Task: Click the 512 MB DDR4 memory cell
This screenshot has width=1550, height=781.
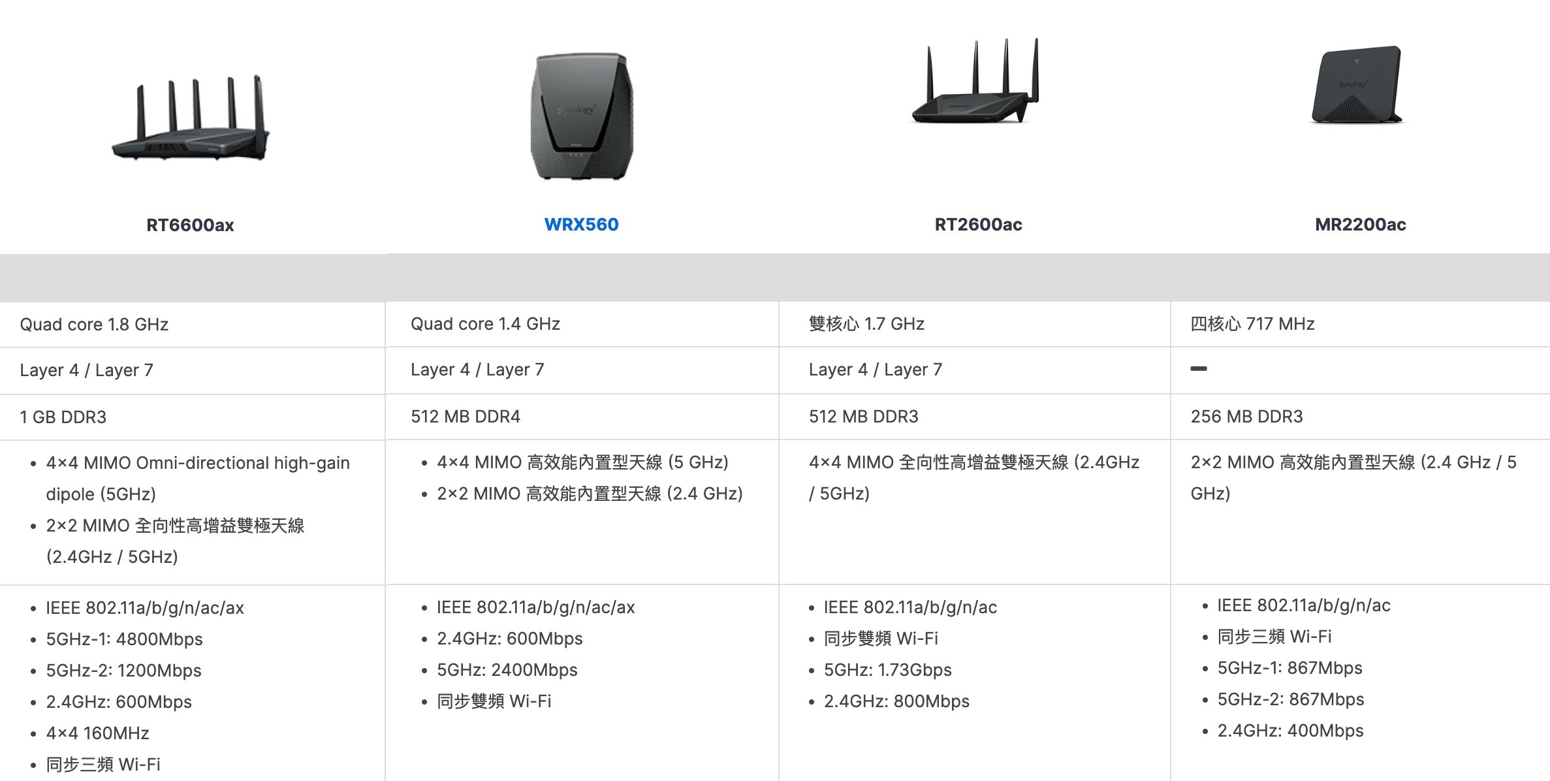Action: pyautogui.click(x=466, y=417)
